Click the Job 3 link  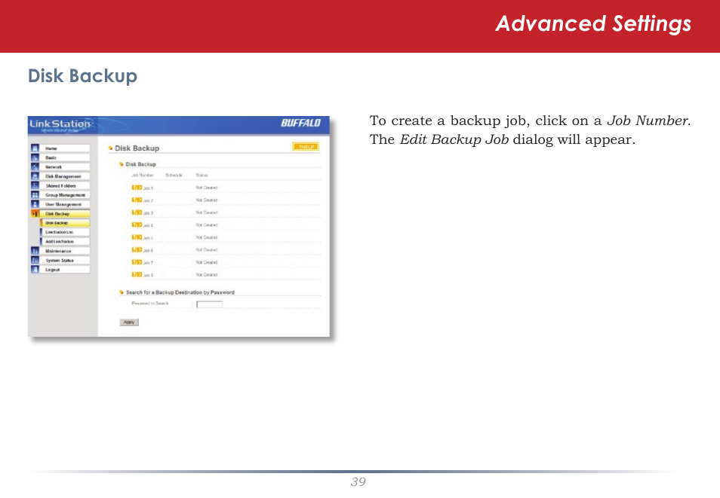click(x=149, y=212)
